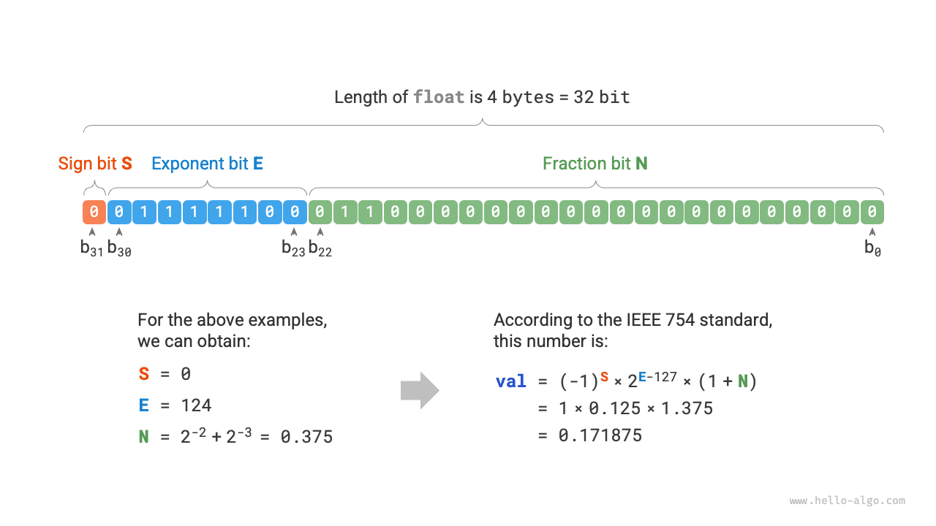Click the blue exponent bit above b23
936x526 pixels.
pos(295,212)
